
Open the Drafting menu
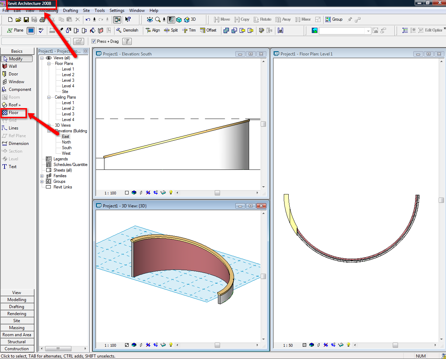tap(70, 11)
